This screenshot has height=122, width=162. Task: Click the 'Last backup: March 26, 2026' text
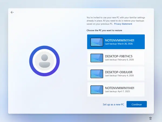[119, 44]
